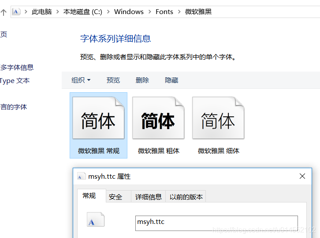Close the msyh.ttc 属性 dialog

[x=302, y=176]
